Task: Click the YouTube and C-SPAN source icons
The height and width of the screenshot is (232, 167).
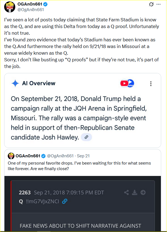Action: click(127, 83)
